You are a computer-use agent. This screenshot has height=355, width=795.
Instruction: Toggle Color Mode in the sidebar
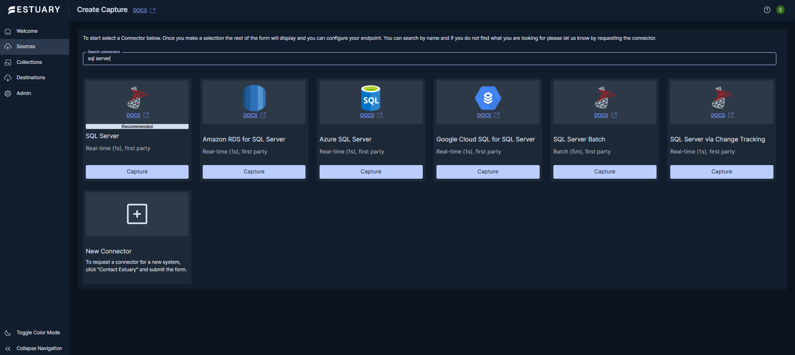coord(34,333)
